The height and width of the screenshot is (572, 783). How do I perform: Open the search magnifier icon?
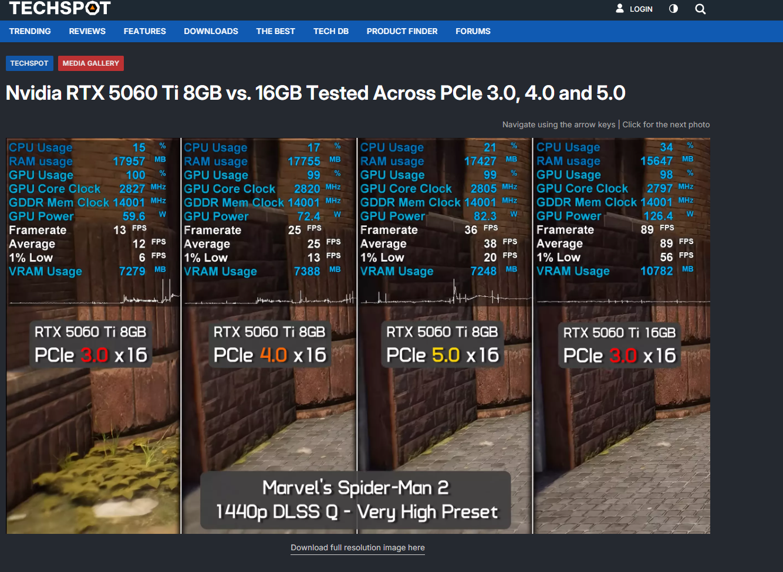coord(700,9)
